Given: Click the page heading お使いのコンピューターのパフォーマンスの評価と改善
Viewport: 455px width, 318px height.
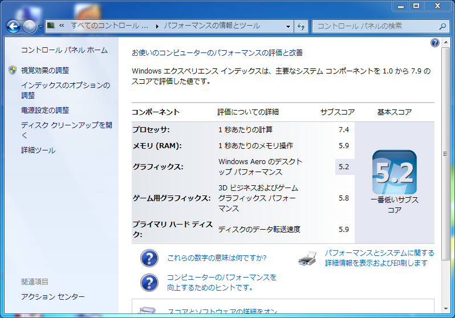Looking at the screenshot, I should coord(217,53).
